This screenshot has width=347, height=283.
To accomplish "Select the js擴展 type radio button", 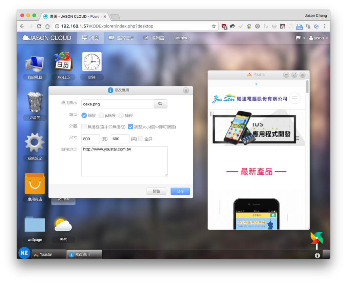I will 101,115.
